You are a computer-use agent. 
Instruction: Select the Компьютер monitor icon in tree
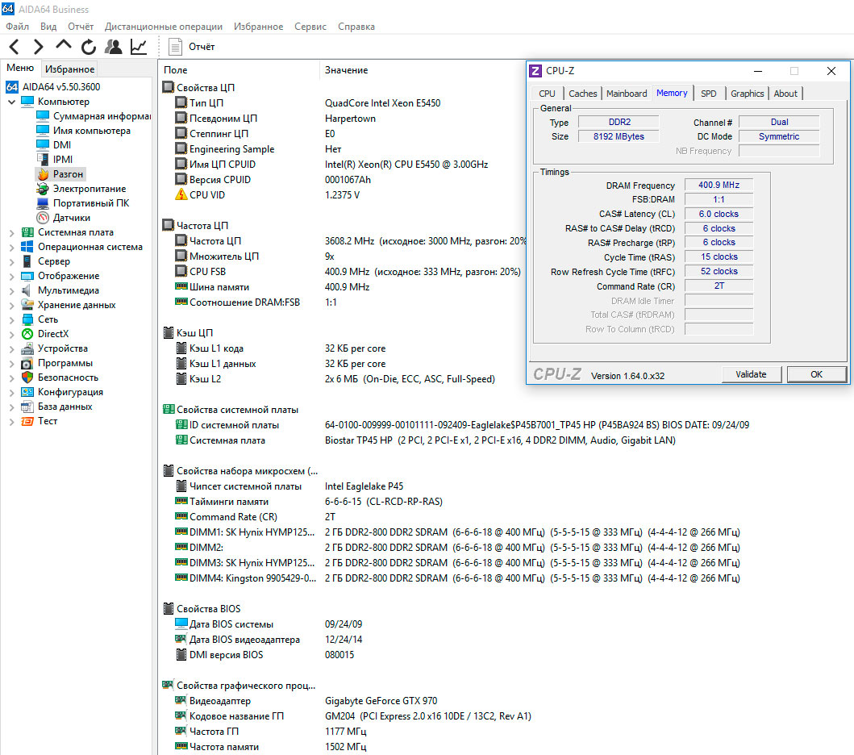click(27, 102)
